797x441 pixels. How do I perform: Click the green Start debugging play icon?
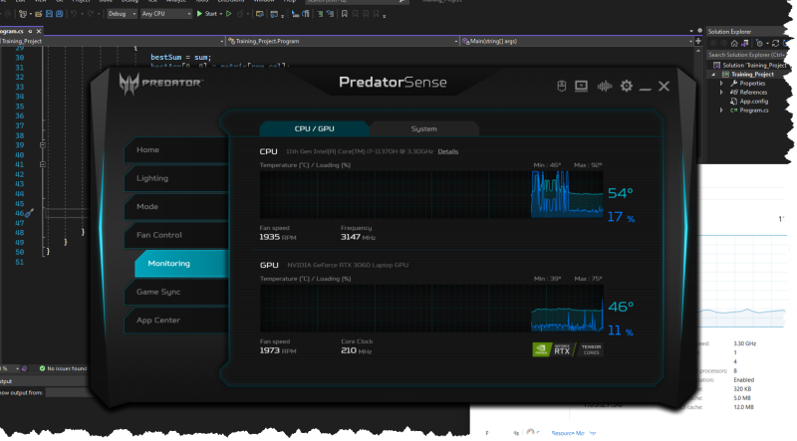coord(199,14)
